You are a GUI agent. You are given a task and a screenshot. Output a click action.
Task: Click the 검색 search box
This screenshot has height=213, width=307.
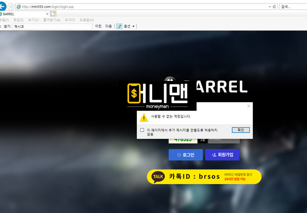pos(293,7)
